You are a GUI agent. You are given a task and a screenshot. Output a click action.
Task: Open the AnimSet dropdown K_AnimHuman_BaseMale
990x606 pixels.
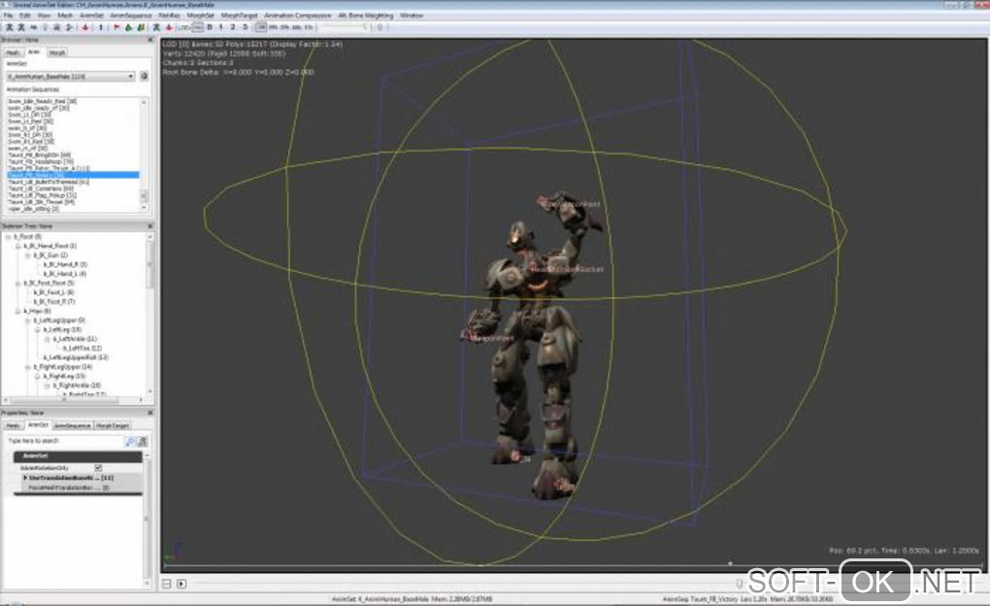71,76
